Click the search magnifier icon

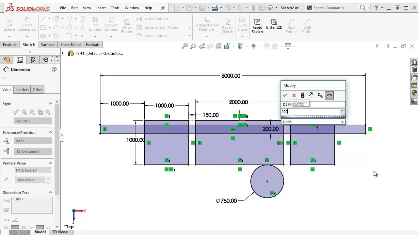coord(363,8)
